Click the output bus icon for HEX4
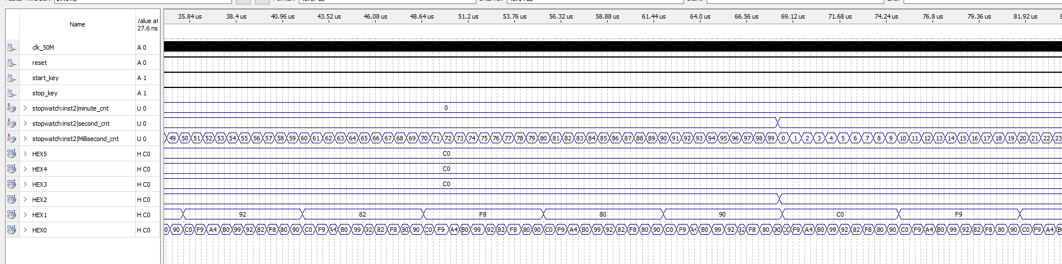The image size is (1062, 264). (11, 169)
